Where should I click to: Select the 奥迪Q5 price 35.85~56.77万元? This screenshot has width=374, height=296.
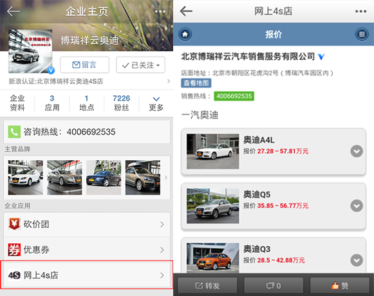point(283,206)
